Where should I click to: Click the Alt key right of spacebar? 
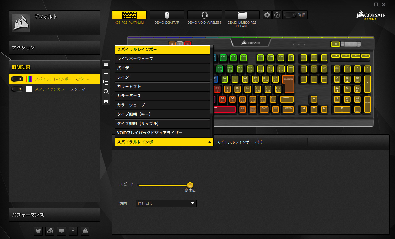pyautogui.click(x=264, y=109)
